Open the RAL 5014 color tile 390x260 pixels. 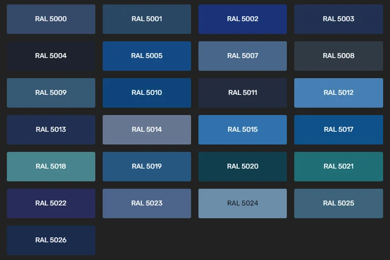point(147,130)
